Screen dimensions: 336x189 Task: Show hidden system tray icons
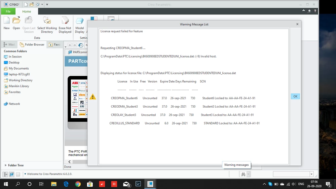coord(264,184)
